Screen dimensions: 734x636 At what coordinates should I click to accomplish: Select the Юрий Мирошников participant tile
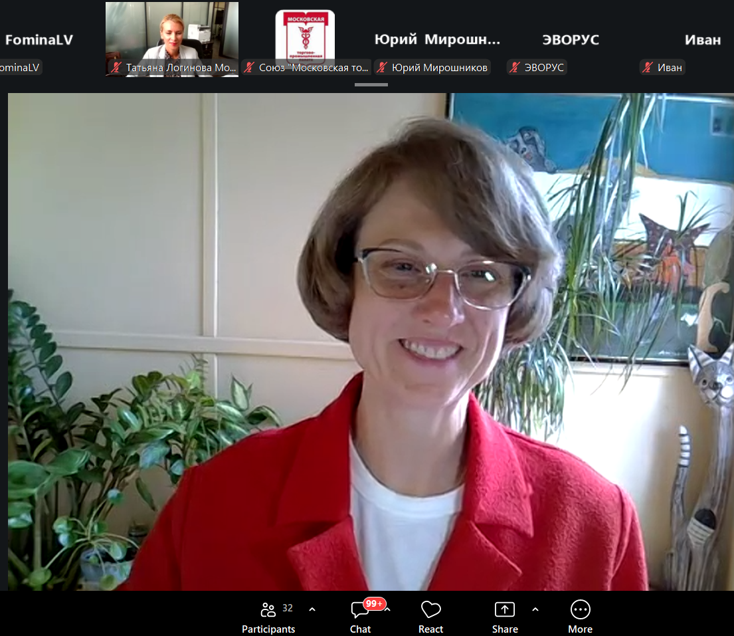[437, 39]
